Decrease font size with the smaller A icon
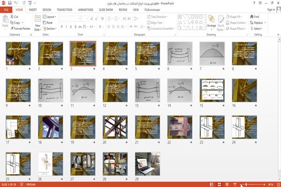Viewport: 281px width, 187px height. 96,19
